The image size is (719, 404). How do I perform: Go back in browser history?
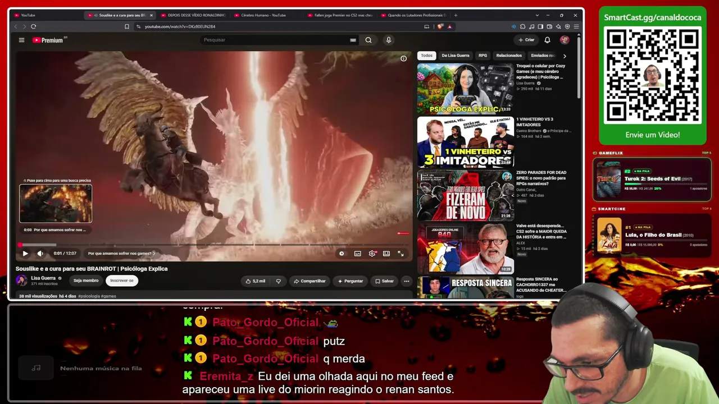16,26
